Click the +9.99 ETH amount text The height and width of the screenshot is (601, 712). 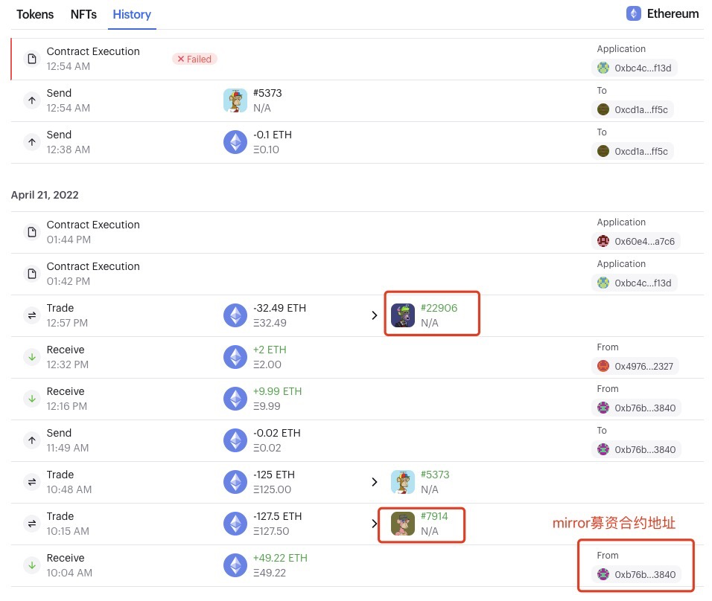[278, 391]
